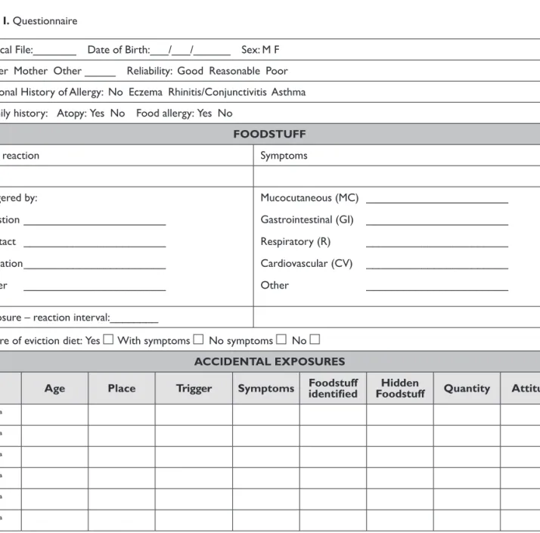This screenshot has width=540, height=533.
Task: Select 'M' next to Sex
Action: 266,50
